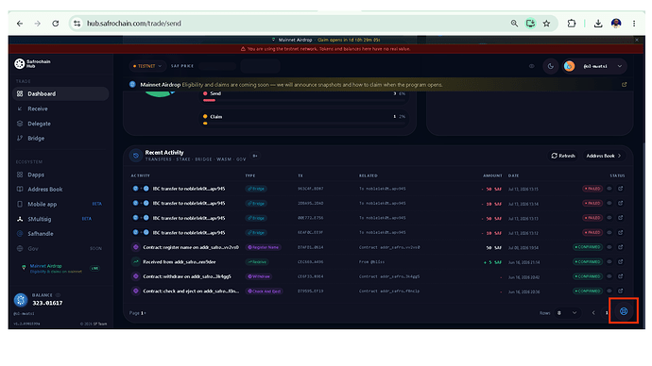Screen dimensions: 652x366
Task: Open Mobile app beta in sidebar
Action: (x=60, y=204)
